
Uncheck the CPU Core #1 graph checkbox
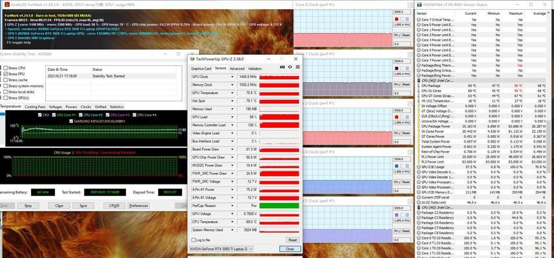pos(54,115)
